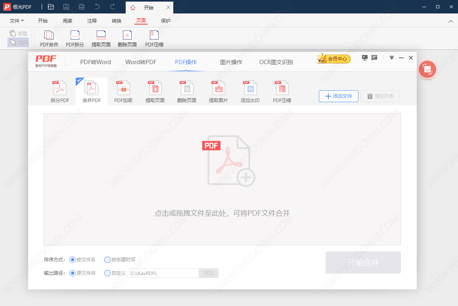
Task: Collapse the ribbon with the chevron
Action: pyautogui.click(x=451, y=21)
